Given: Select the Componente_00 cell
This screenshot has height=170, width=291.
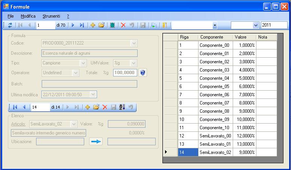Looking at the screenshot, I should click(x=215, y=45).
